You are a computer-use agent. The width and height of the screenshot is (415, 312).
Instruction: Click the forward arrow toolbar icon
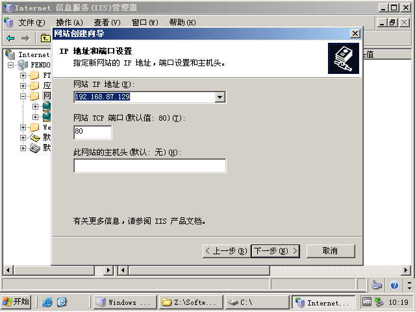click(x=25, y=39)
